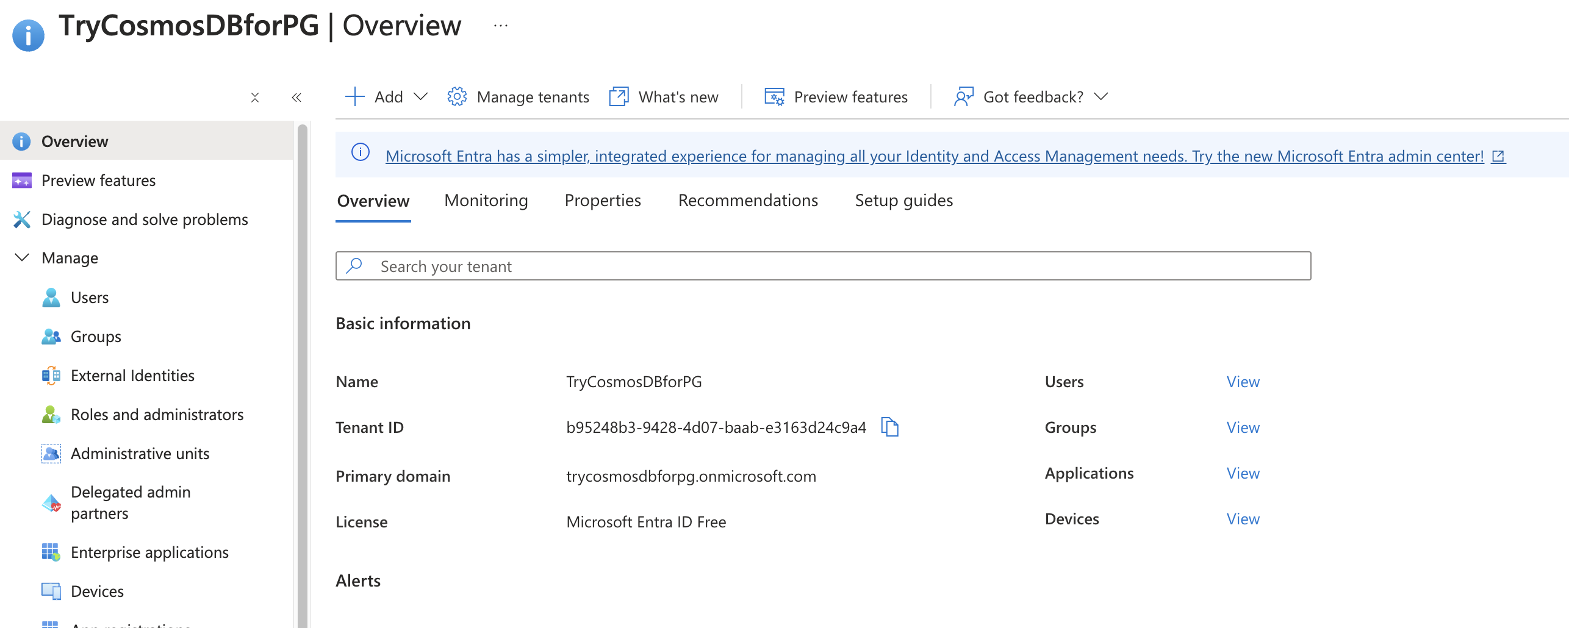Open the Setup guides tab
1569x628 pixels.
click(x=904, y=201)
